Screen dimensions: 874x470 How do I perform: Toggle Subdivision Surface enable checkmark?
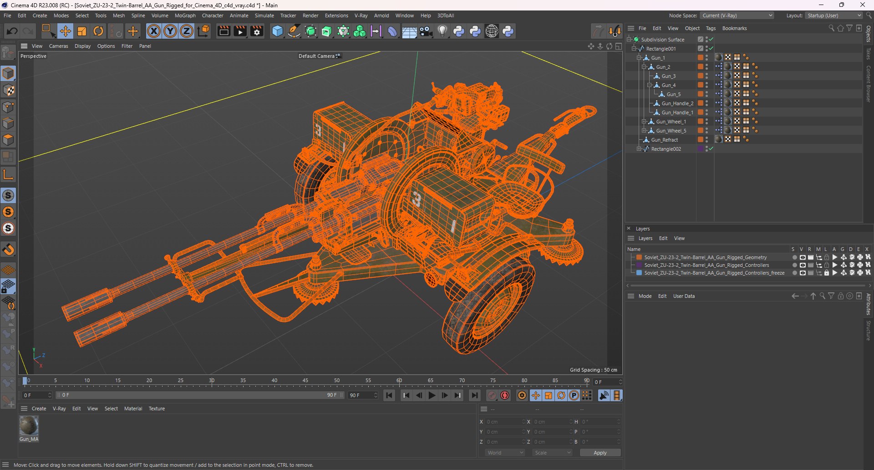711,40
